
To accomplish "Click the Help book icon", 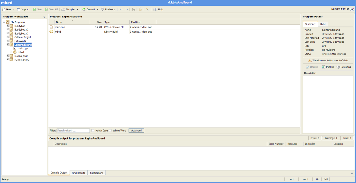I will click(x=155, y=9).
